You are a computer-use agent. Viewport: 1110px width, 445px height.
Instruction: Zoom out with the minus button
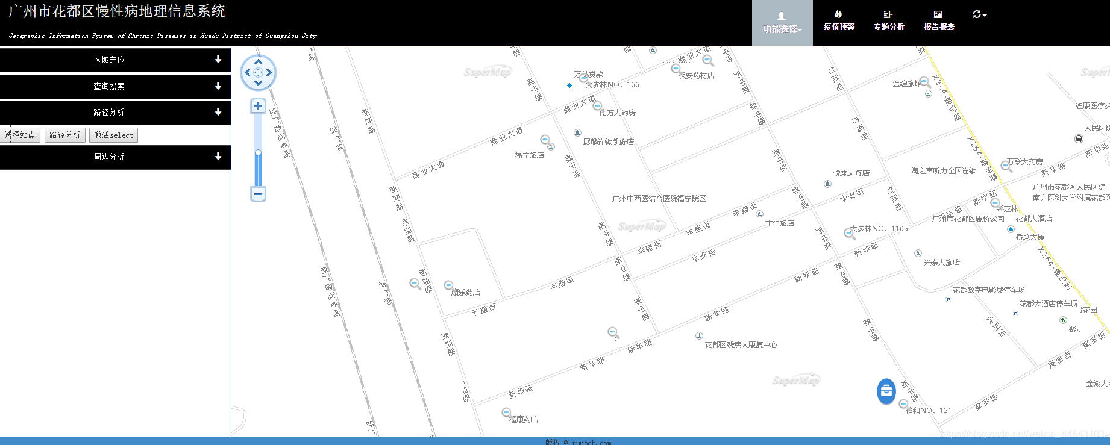[x=258, y=194]
